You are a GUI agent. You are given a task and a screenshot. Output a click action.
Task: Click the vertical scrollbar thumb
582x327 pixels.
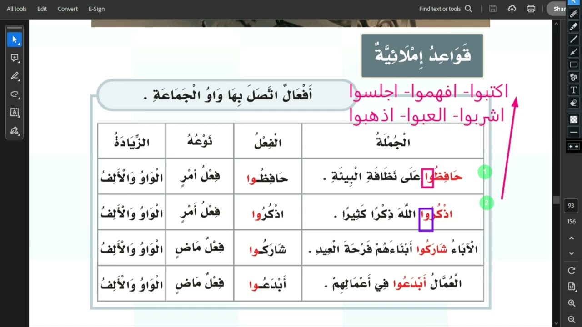(556, 200)
